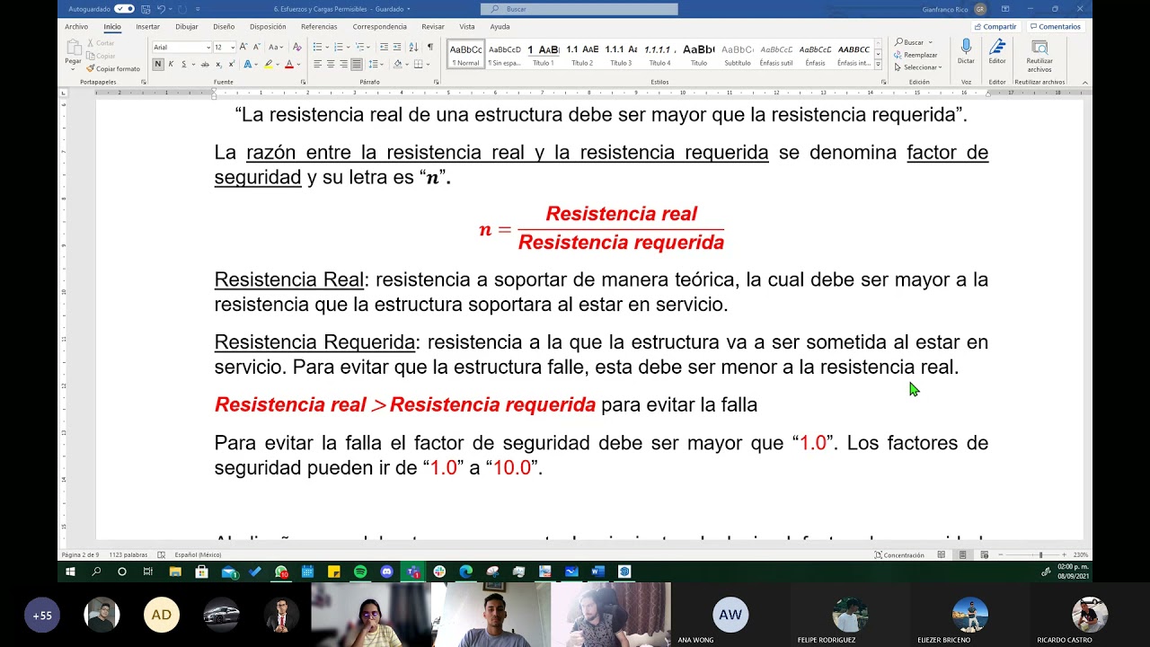Toggle italic formatting (K button)
Screen dimensions: 1150x647
[171, 64]
